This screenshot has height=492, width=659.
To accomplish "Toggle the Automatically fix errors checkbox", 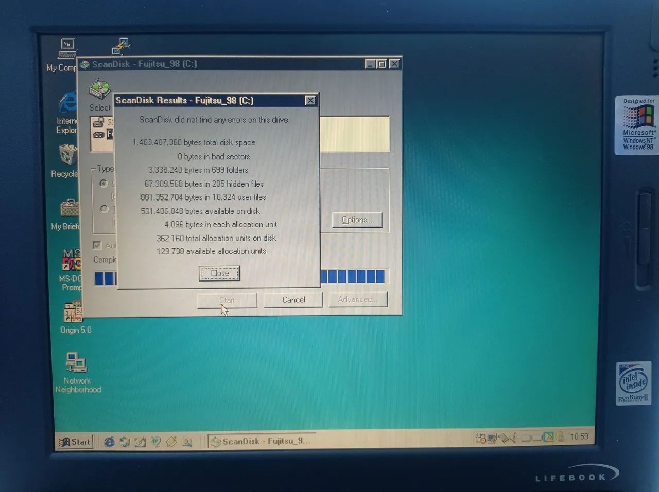I will [x=97, y=245].
